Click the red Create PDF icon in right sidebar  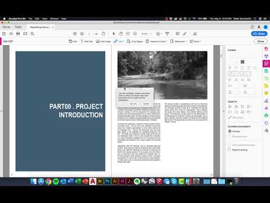pos(266,49)
